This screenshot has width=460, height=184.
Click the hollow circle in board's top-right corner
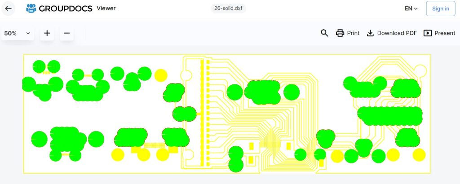click(419, 70)
